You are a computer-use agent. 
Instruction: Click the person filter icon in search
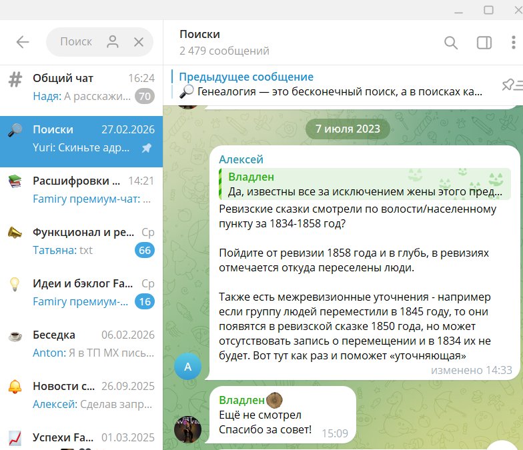(113, 42)
